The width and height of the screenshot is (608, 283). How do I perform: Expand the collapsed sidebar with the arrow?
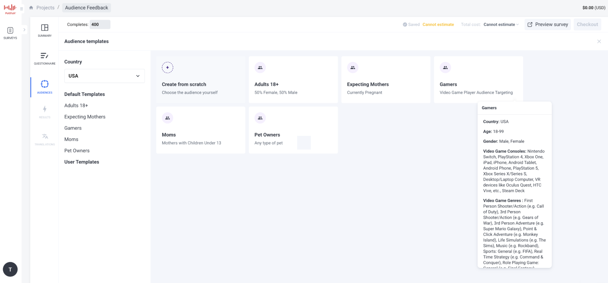pos(24,29)
